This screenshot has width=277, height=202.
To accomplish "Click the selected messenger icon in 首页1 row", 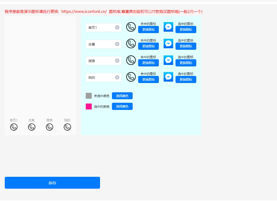I will [168, 27].
